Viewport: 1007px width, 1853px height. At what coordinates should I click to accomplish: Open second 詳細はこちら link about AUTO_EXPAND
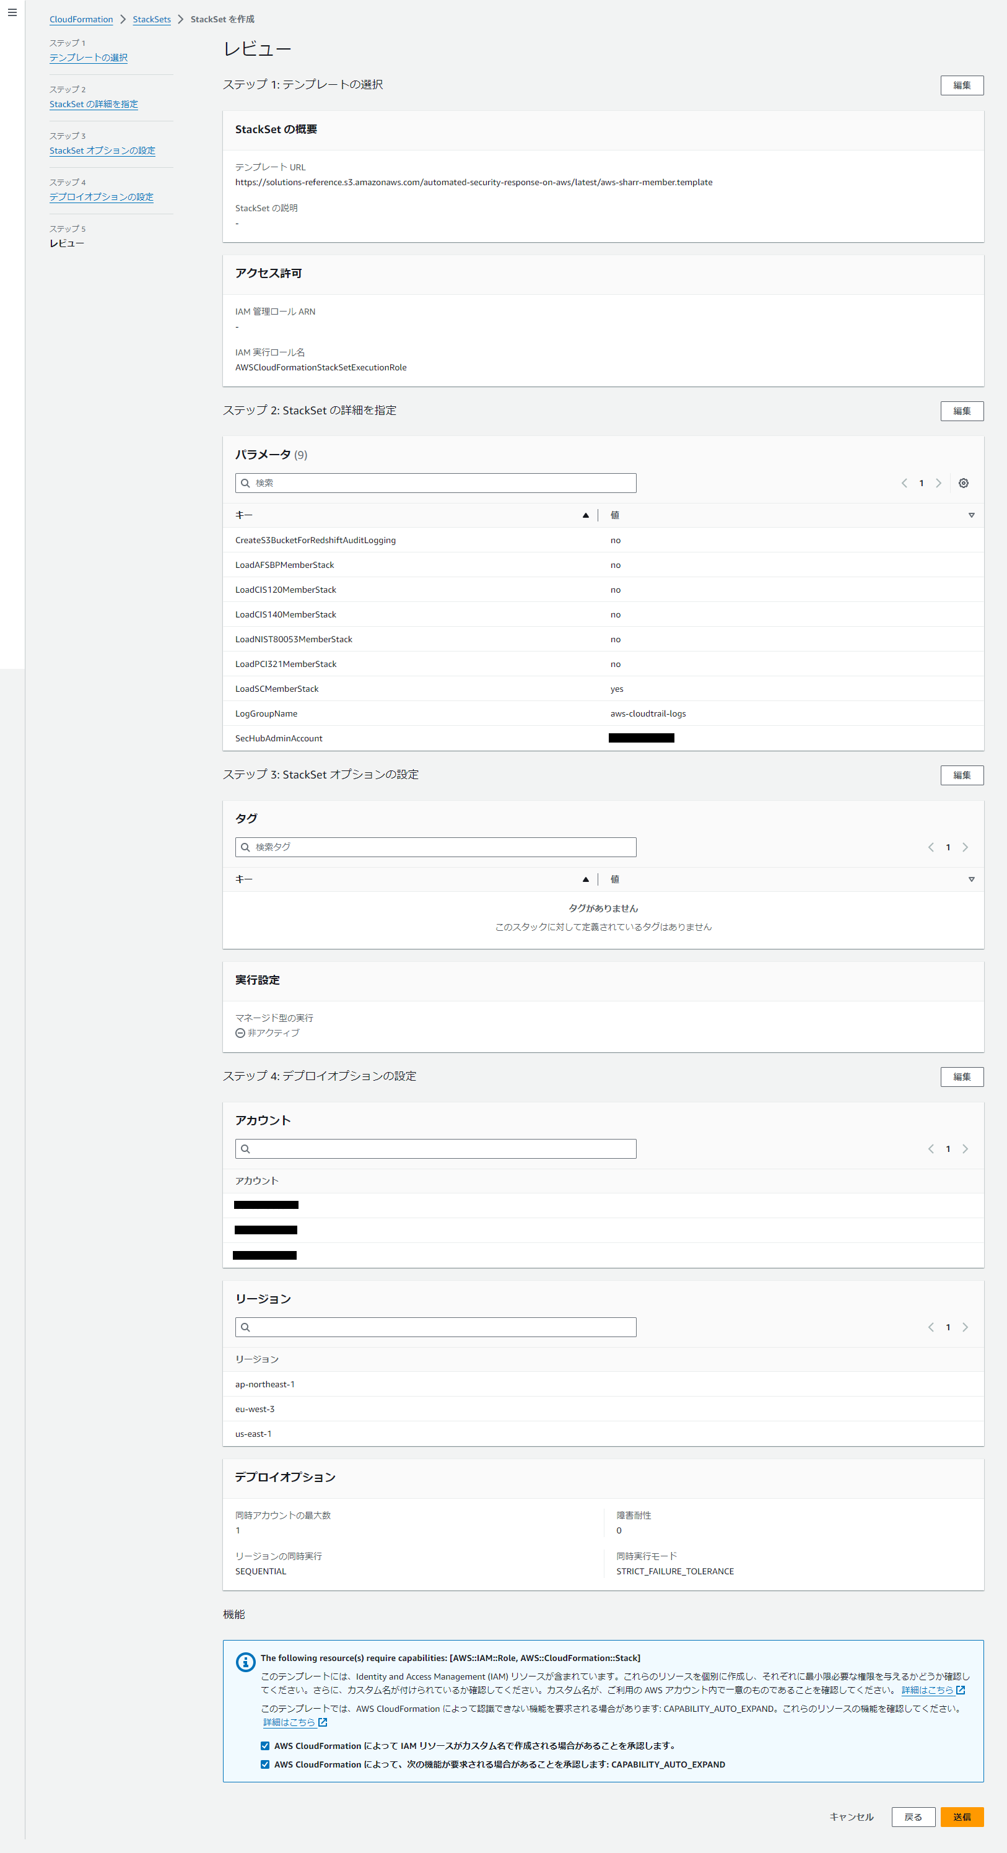click(295, 1722)
